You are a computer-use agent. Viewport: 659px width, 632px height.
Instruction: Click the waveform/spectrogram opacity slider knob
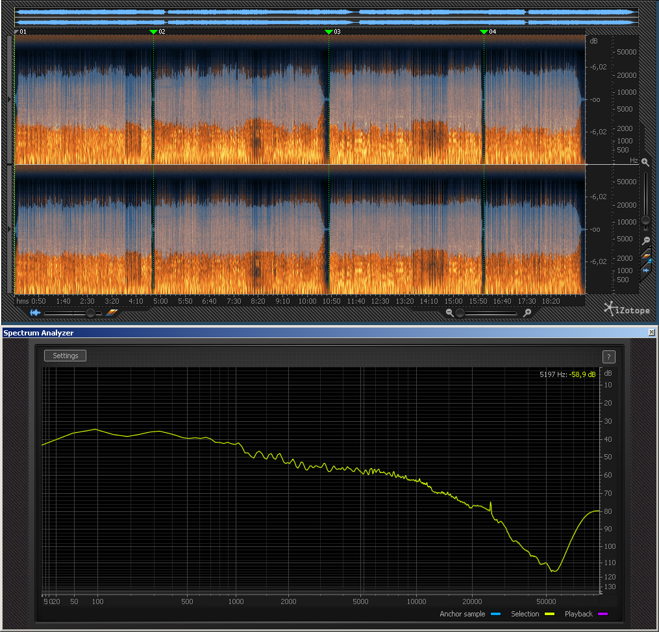click(x=90, y=313)
